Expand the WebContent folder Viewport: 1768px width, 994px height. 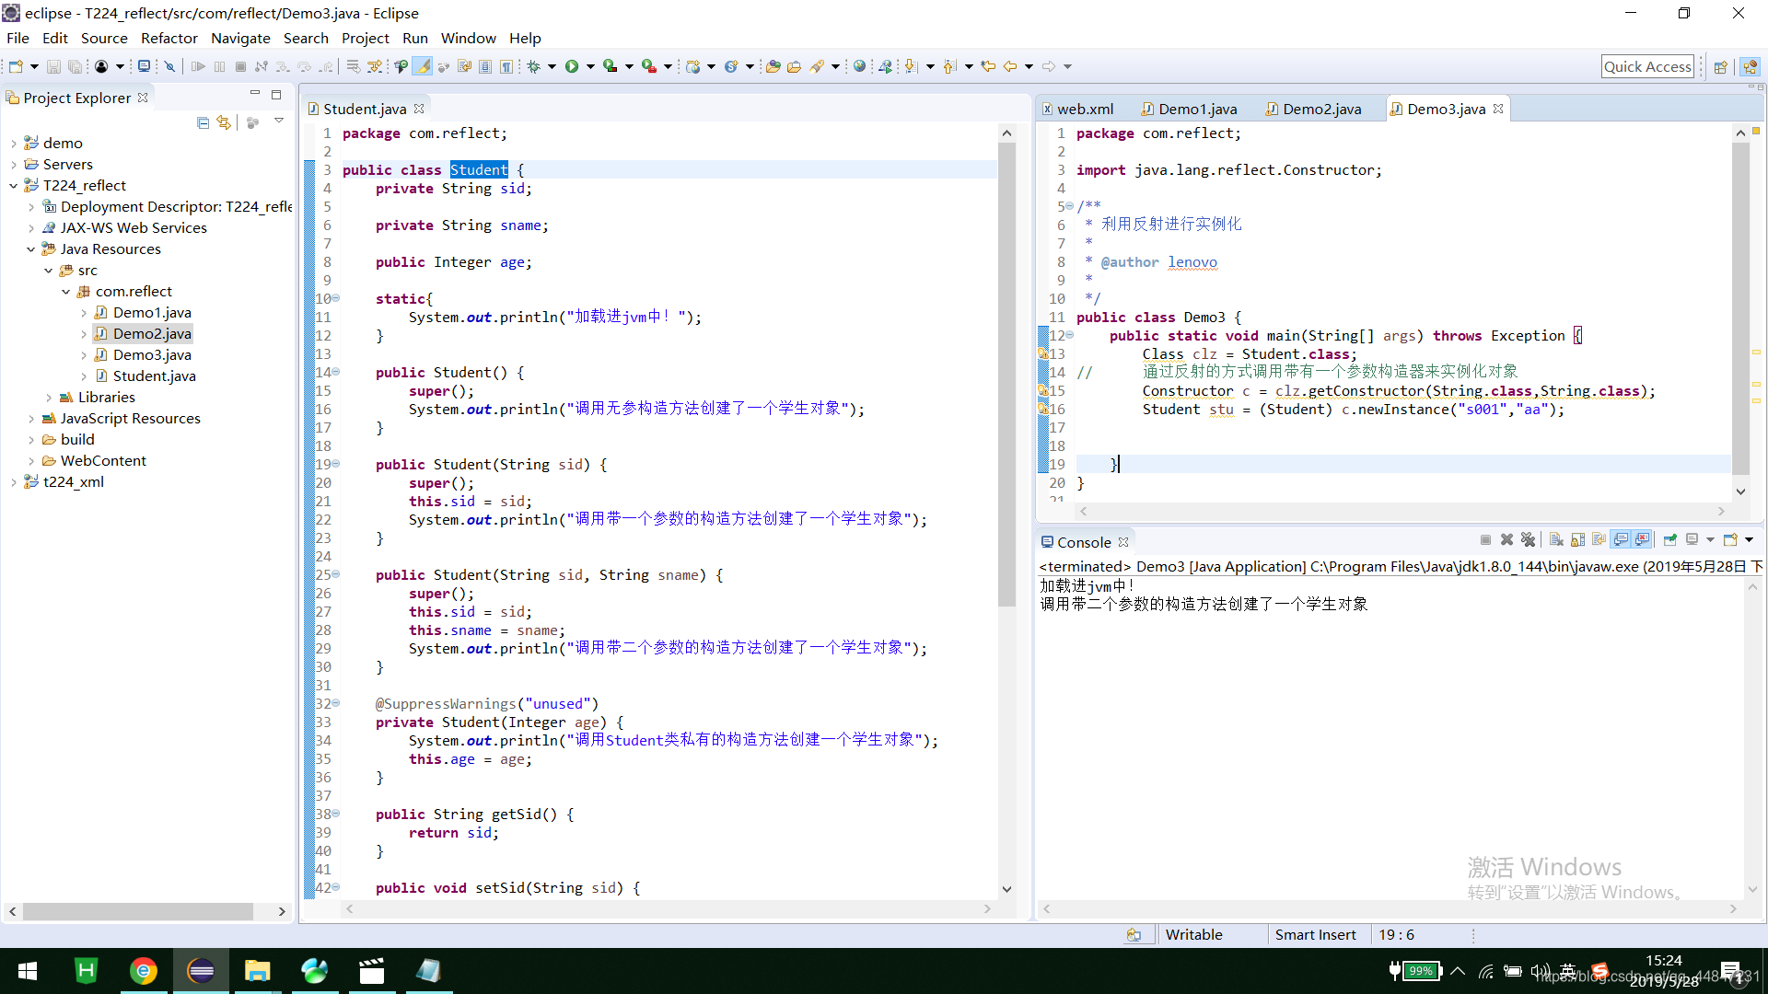click(30, 460)
